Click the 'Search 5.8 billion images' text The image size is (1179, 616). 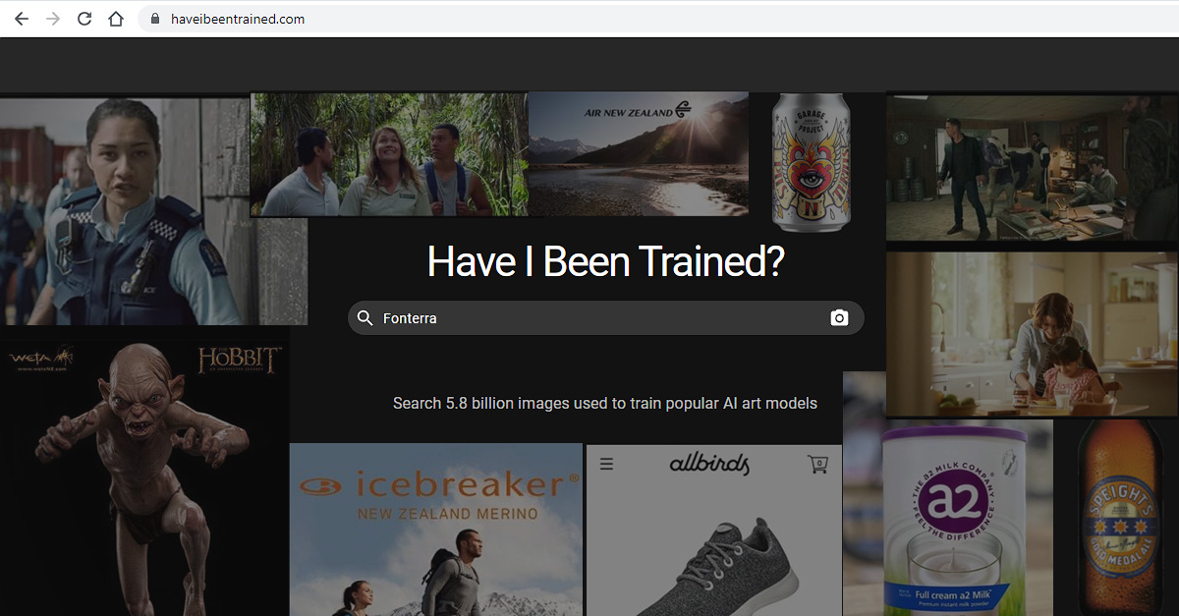point(605,403)
